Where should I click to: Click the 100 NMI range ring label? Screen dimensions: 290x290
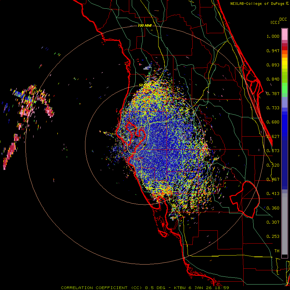(x=145, y=25)
